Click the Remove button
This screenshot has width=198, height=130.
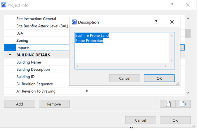click(54, 104)
